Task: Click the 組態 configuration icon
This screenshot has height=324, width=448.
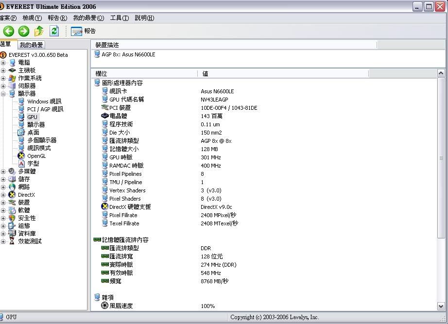Action: point(12,226)
